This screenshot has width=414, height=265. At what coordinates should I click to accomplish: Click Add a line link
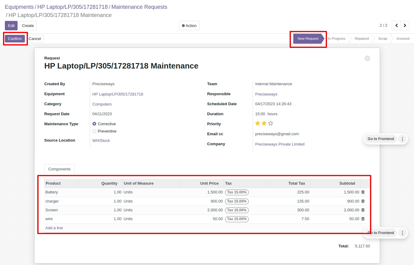pos(54,228)
